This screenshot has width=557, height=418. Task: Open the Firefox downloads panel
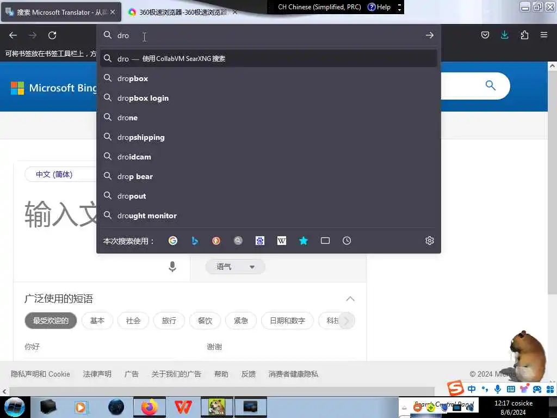[x=504, y=35]
